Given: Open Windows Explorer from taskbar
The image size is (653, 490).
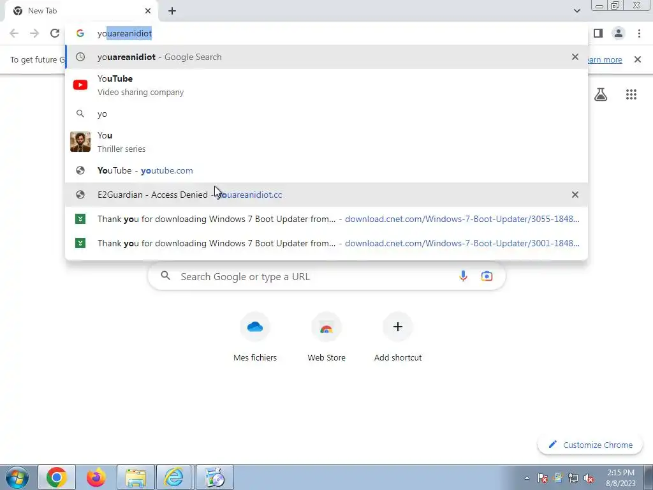Looking at the screenshot, I should 136,477.
